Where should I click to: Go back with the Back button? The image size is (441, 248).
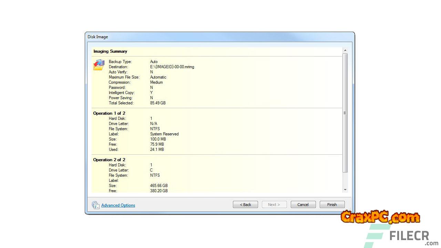pyautogui.click(x=245, y=205)
